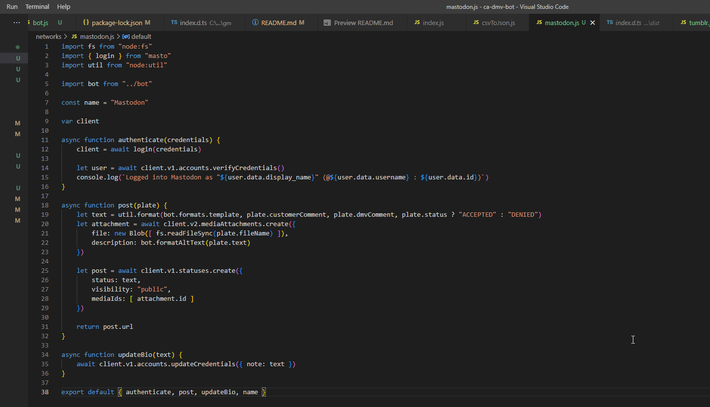Click line number 34 in the gutter

45,355
